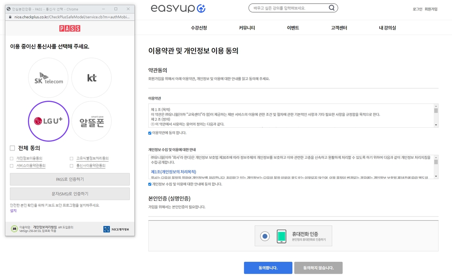Screen dimensions: 452x279
Task: Open the 이벤트 menu
Action: [x=293, y=28]
